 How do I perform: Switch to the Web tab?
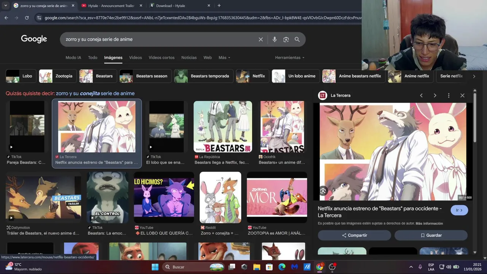click(207, 57)
